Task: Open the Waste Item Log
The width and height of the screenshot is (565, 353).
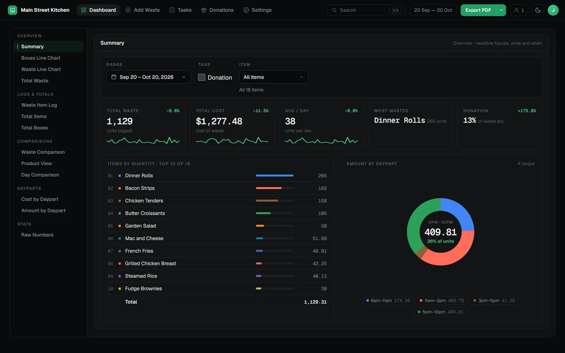Action: tap(49, 105)
